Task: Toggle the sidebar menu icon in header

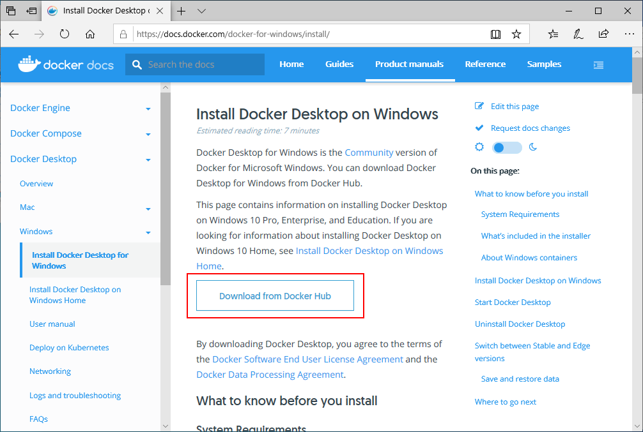Action: pos(598,64)
